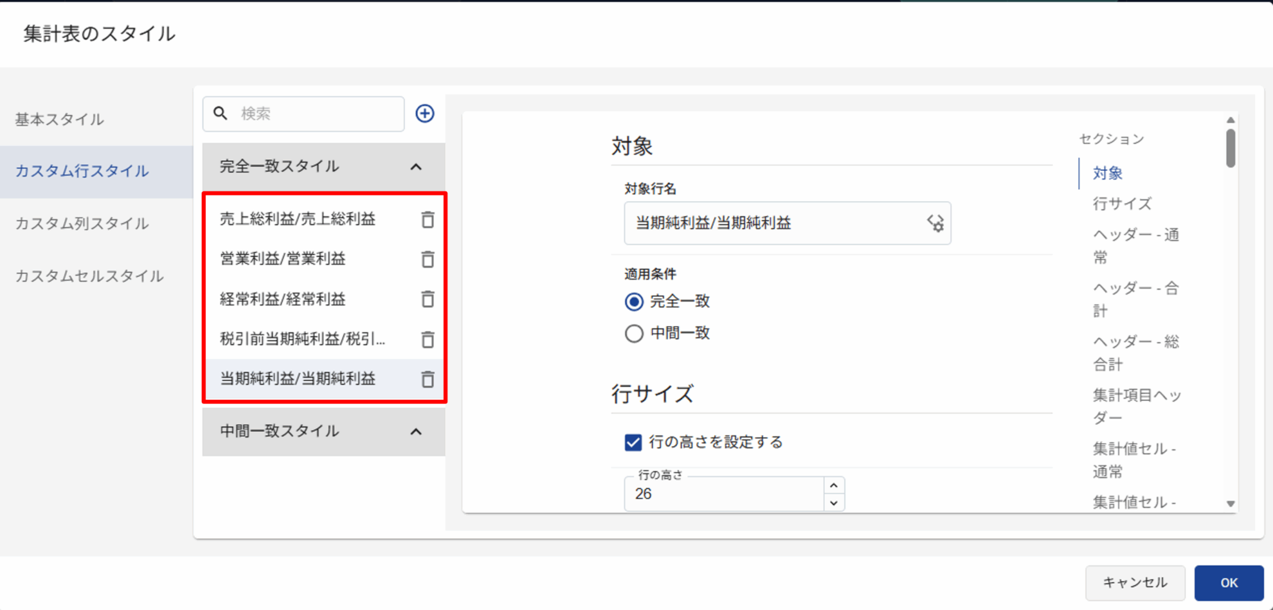Click the target row name picker icon
This screenshot has width=1273, height=610.
pyautogui.click(x=935, y=224)
